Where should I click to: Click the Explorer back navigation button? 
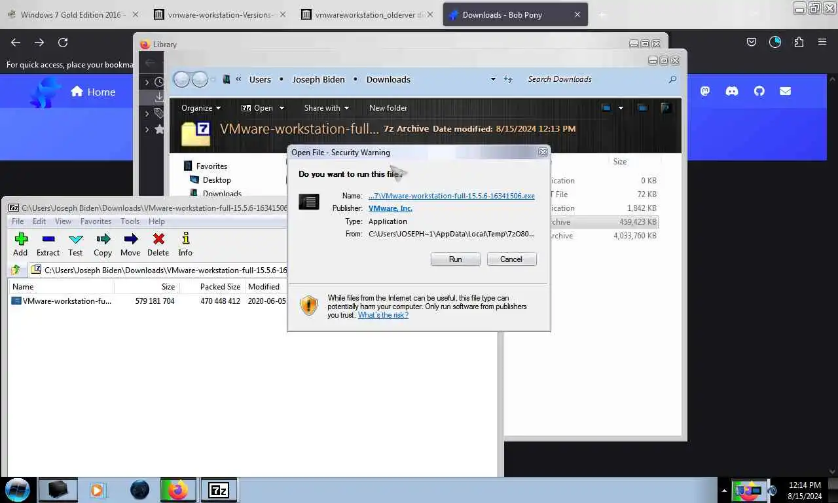tap(181, 79)
